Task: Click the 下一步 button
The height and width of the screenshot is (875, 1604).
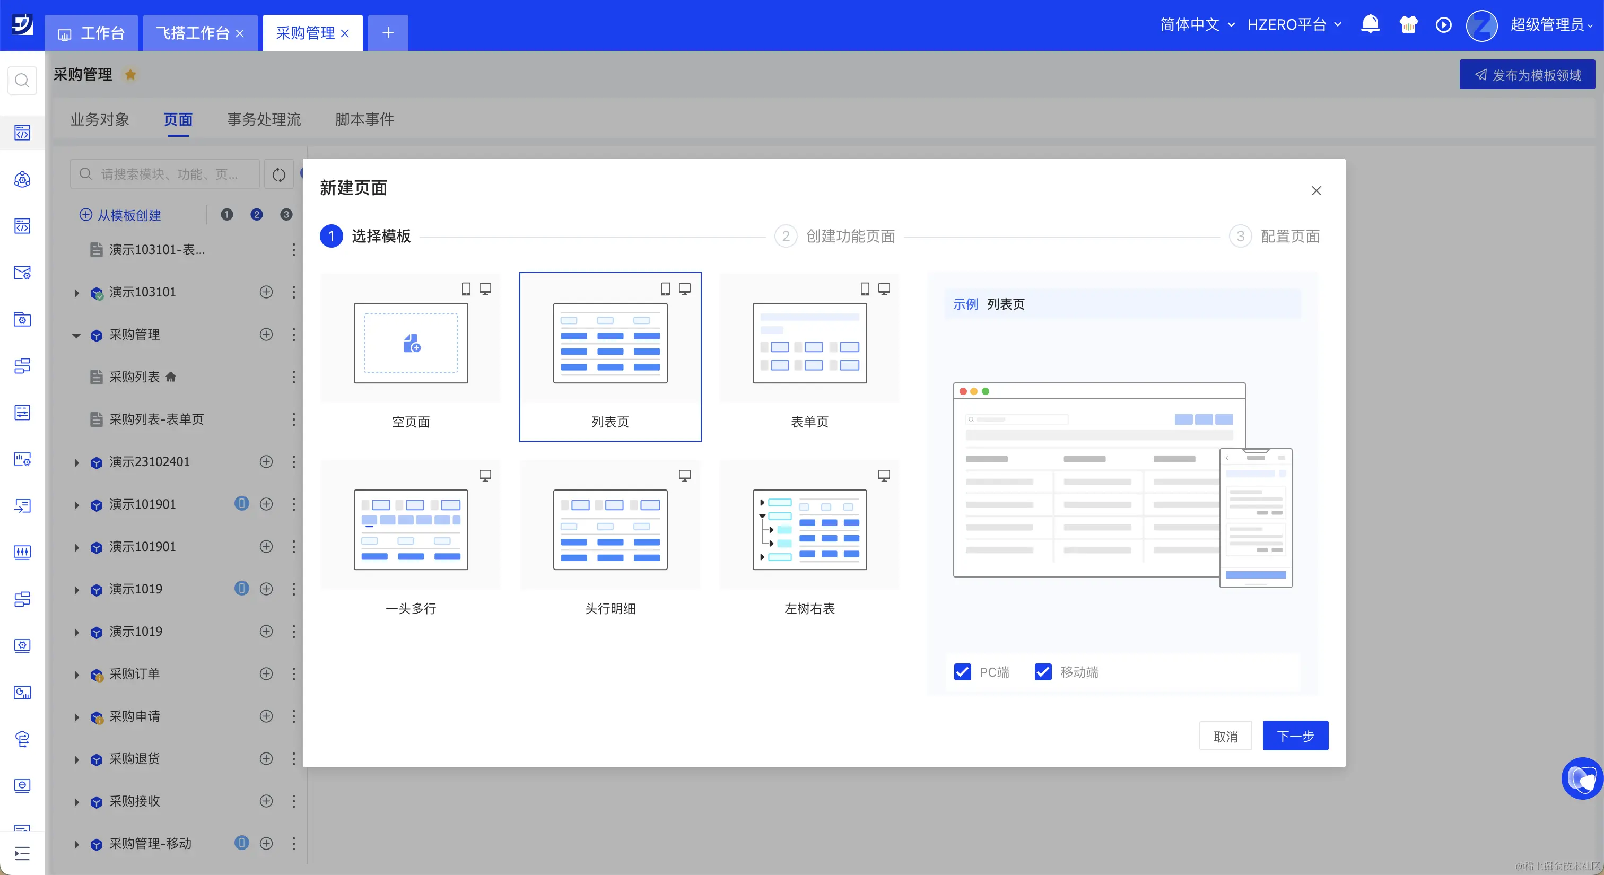Action: [1295, 736]
